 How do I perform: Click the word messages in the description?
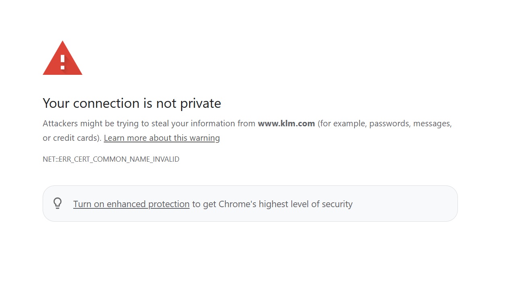tap(431, 123)
